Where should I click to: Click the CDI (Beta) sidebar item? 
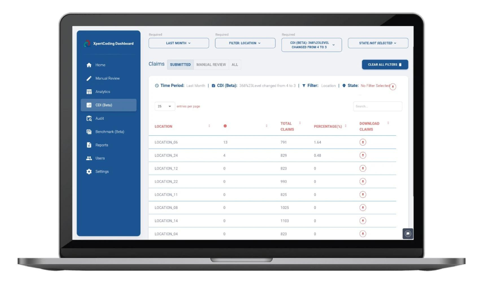(109, 105)
